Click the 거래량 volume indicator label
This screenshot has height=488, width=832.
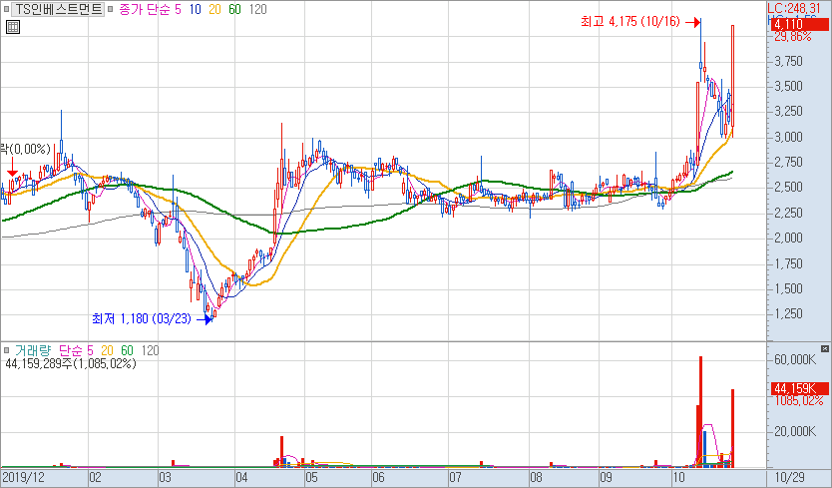33,350
